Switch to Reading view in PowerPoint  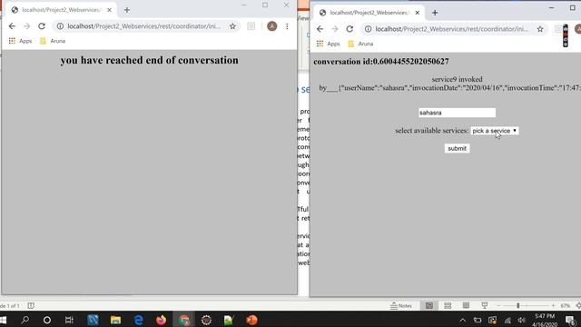(x=466, y=305)
